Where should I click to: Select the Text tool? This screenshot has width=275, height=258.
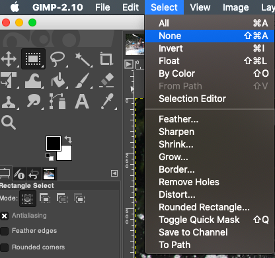(82, 101)
